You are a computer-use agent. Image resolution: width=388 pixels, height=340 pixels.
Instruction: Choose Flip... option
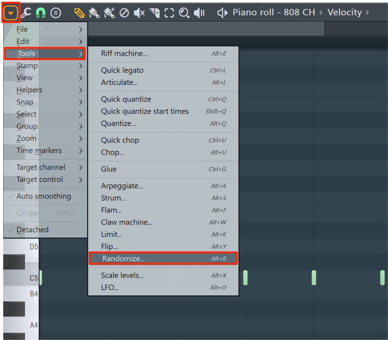pos(163,247)
